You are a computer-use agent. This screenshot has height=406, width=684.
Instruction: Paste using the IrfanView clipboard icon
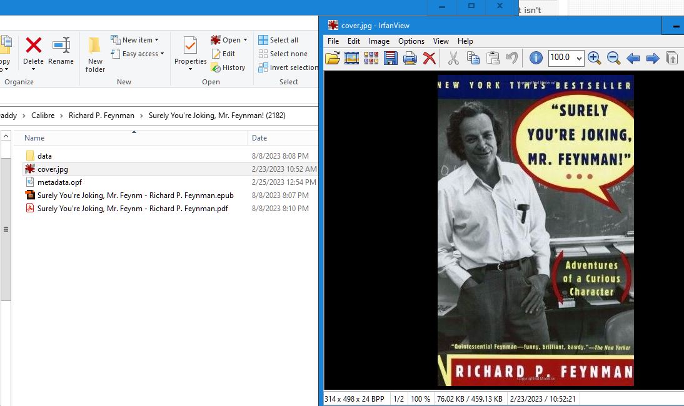point(493,58)
